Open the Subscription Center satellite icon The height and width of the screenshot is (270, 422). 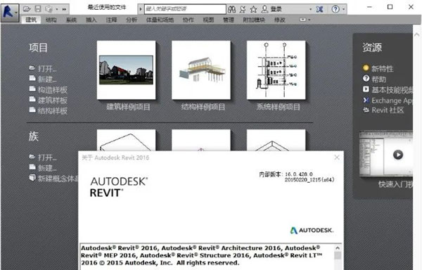pos(243,9)
